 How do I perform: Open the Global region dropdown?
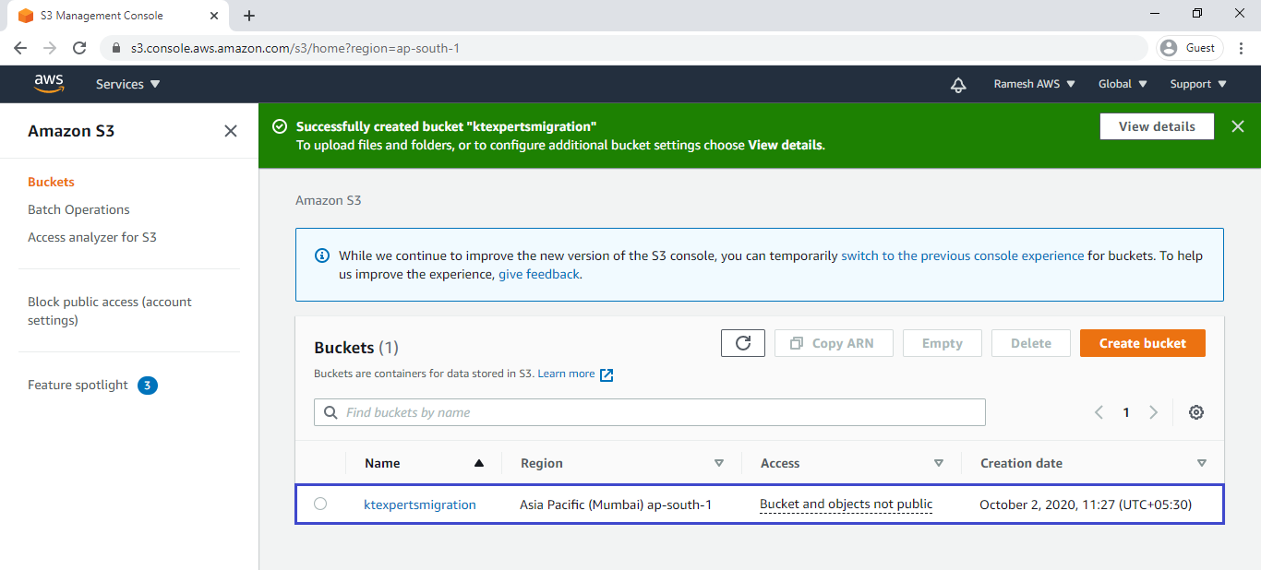coord(1123,84)
